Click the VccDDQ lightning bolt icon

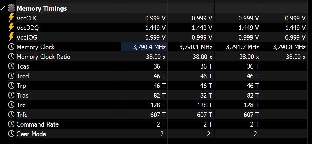pos(11,28)
